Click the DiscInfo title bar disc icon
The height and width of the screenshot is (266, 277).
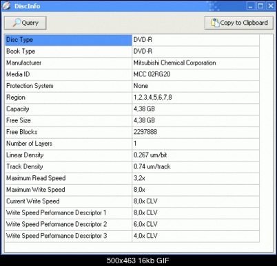pyautogui.click(x=6, y=5)
